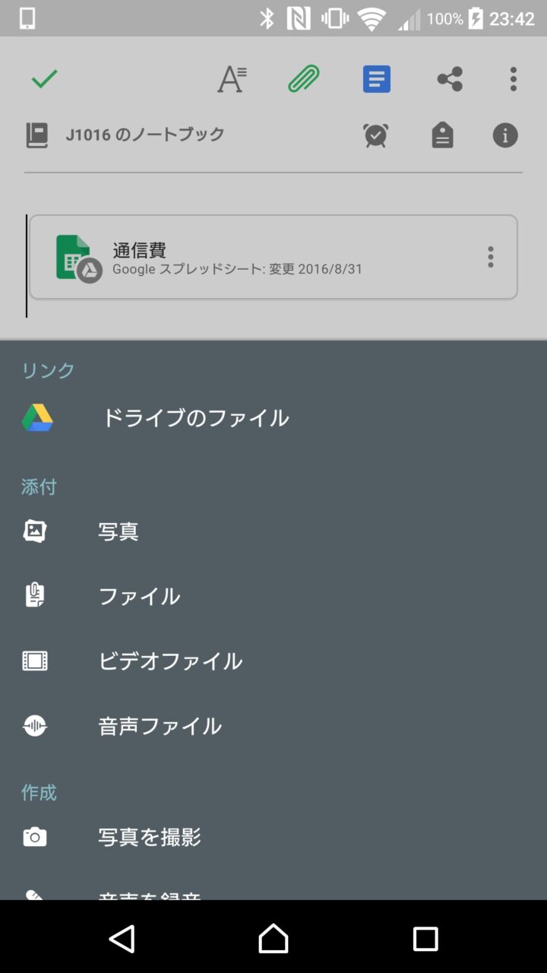Open the top toolbar overflow menu
The height and width of the screenshot is (973, 547).
(x=514, y=79)
